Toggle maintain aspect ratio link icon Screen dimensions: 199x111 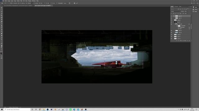[32, 3]
